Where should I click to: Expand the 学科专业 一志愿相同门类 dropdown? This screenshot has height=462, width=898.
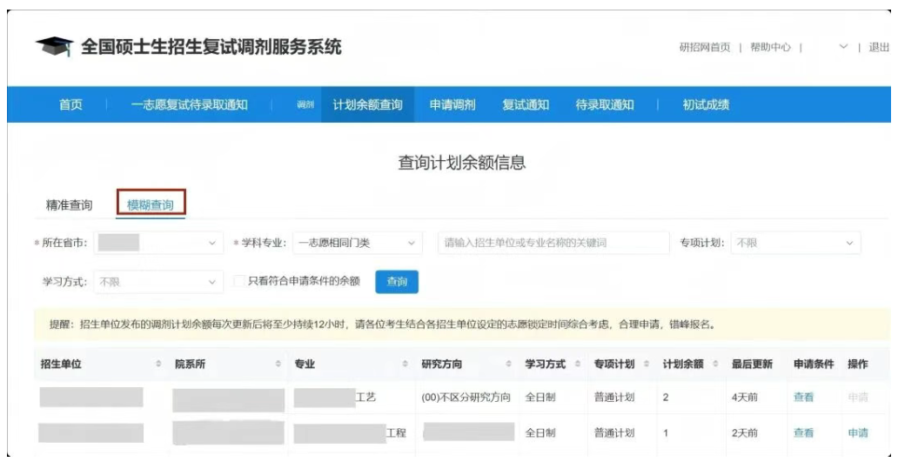coord(357,243)
